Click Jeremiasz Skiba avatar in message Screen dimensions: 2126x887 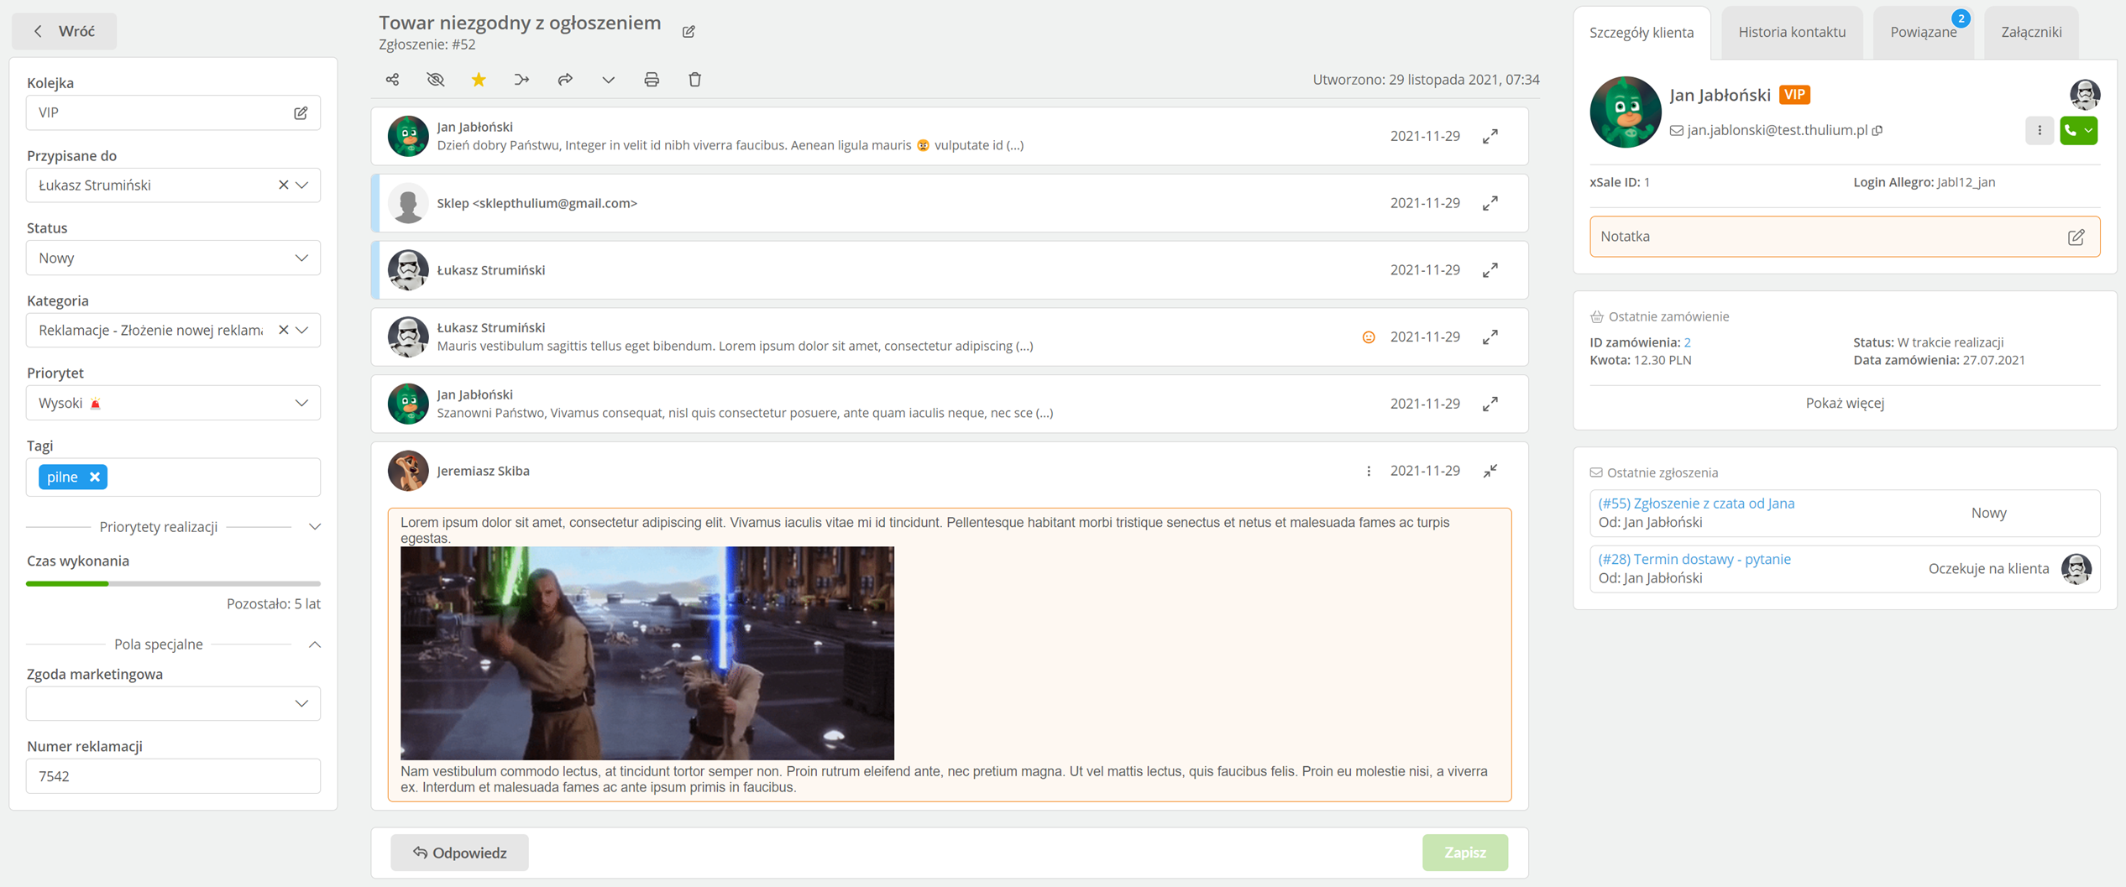point(408,471)
